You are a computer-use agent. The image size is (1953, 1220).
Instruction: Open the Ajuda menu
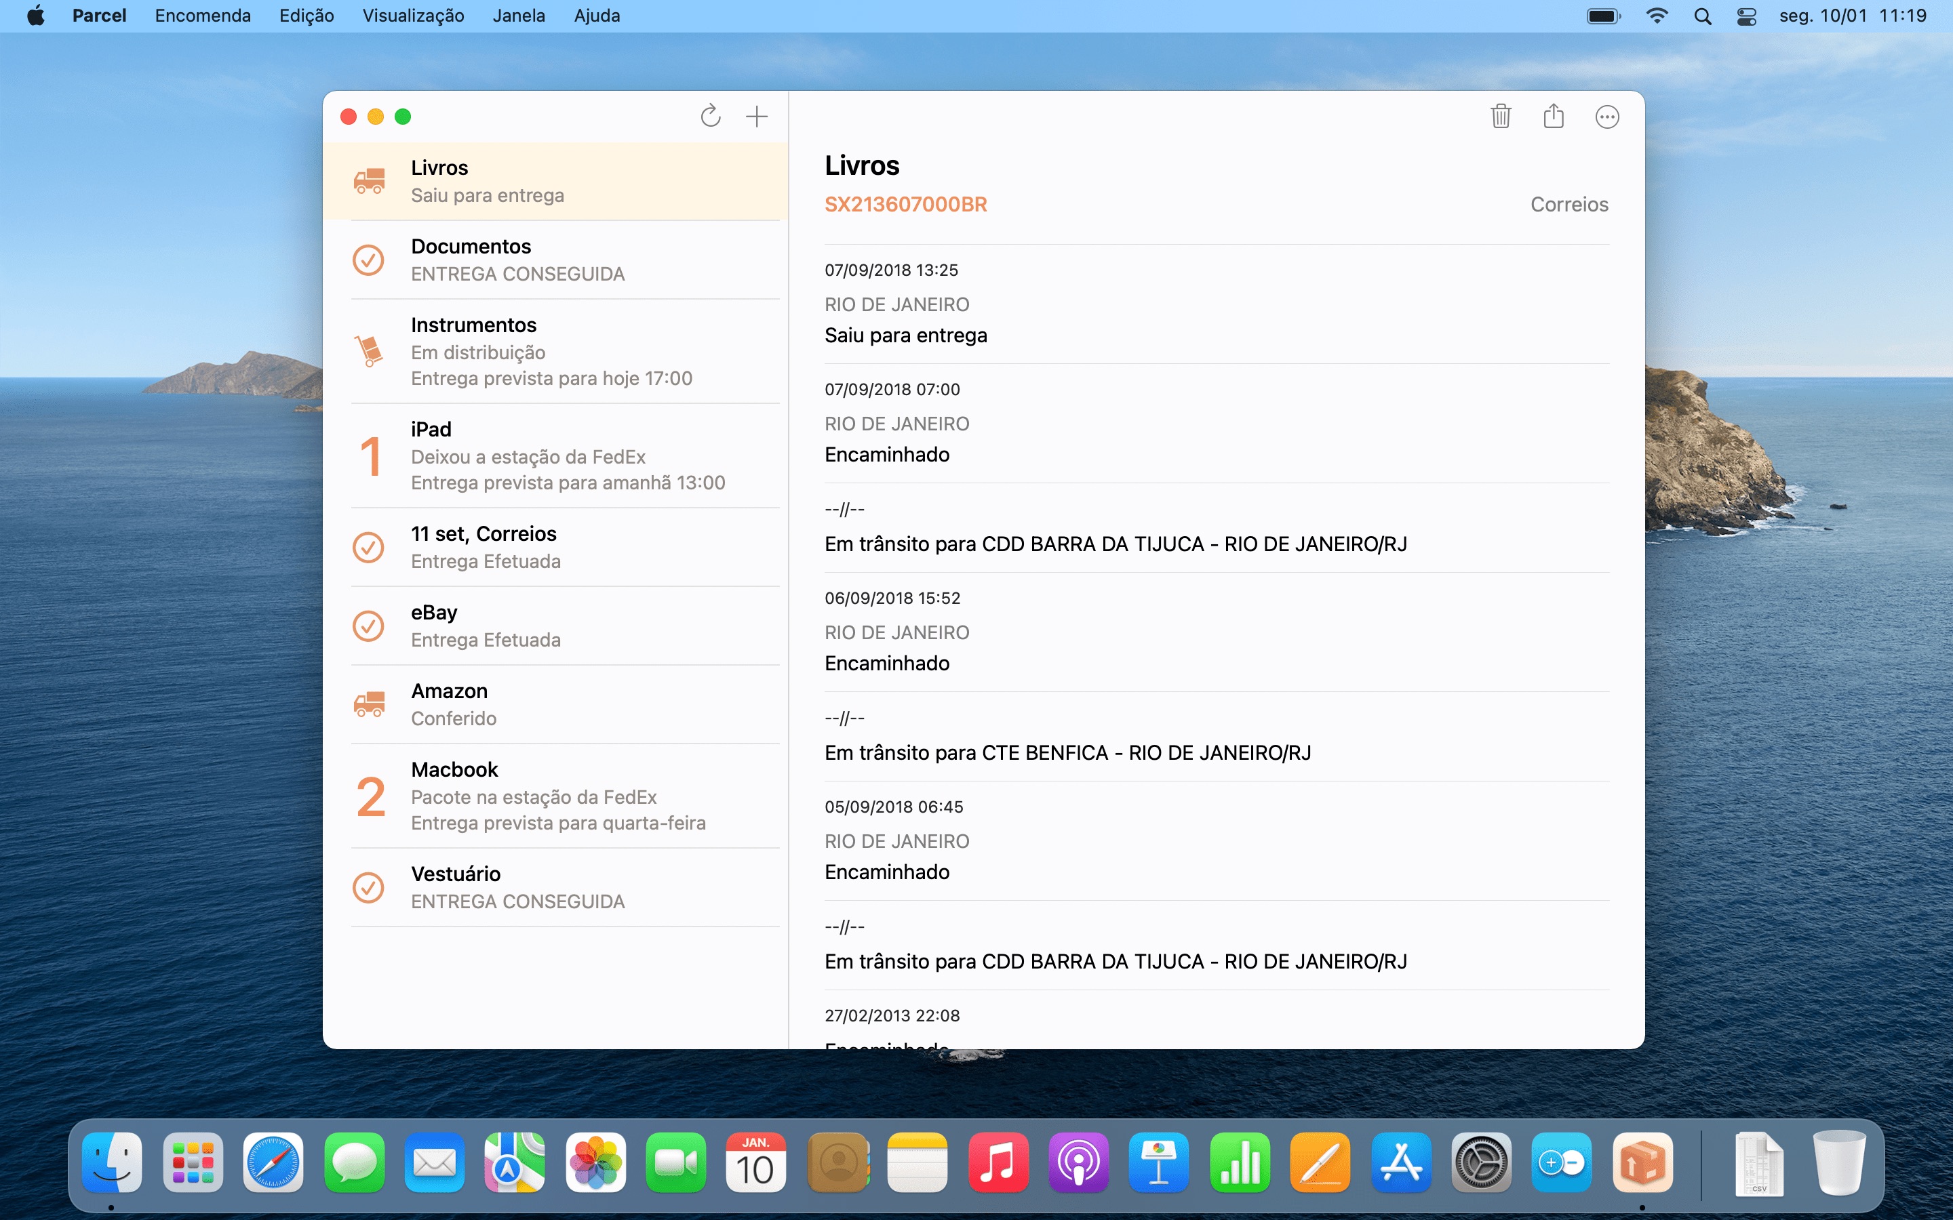[597, 16]
